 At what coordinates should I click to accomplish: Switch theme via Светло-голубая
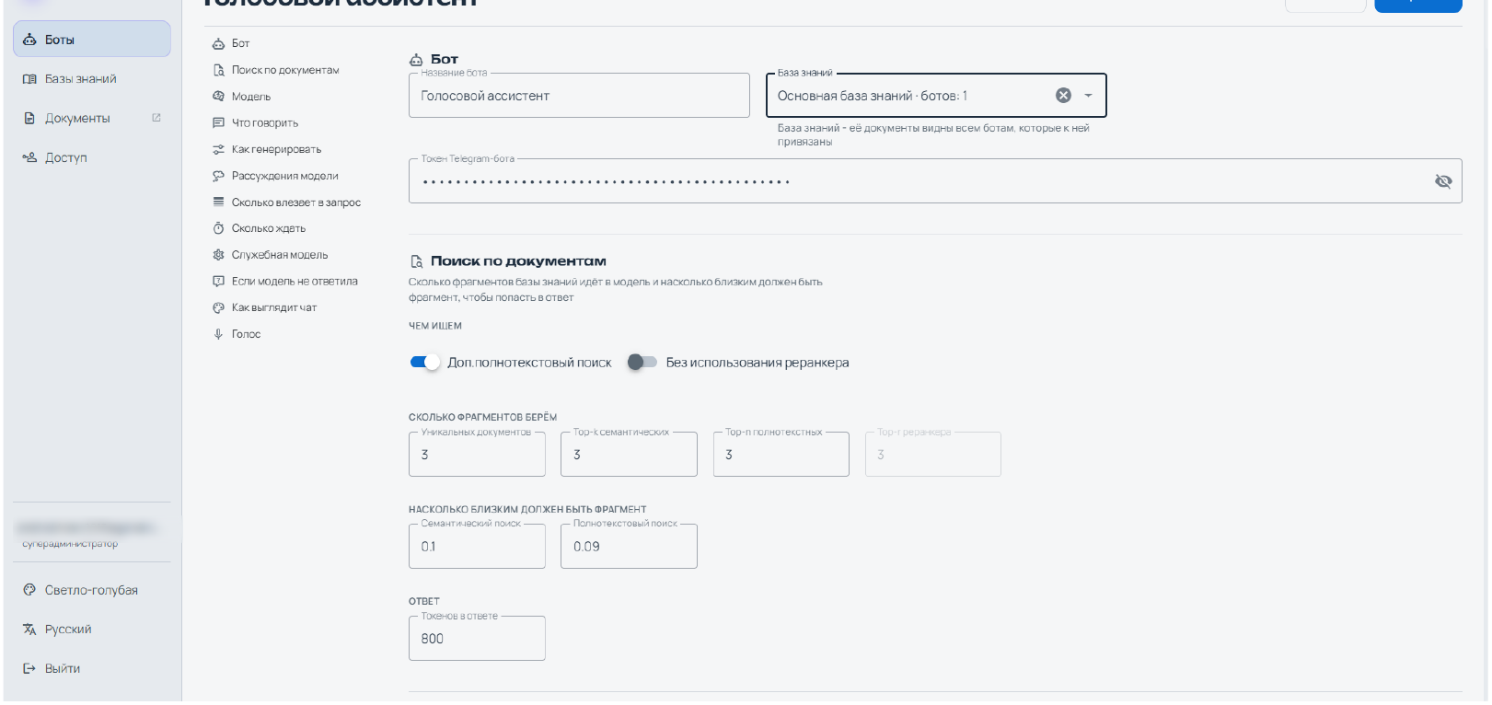tap(92, 590)
